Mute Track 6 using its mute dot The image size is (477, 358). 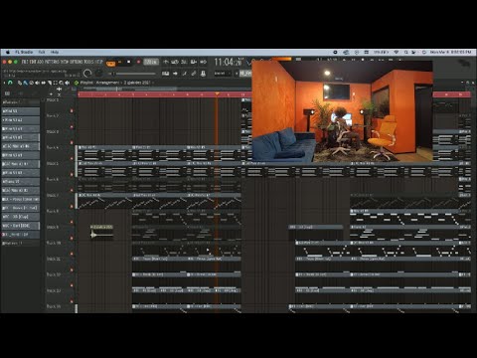click(x=72, y=190)
